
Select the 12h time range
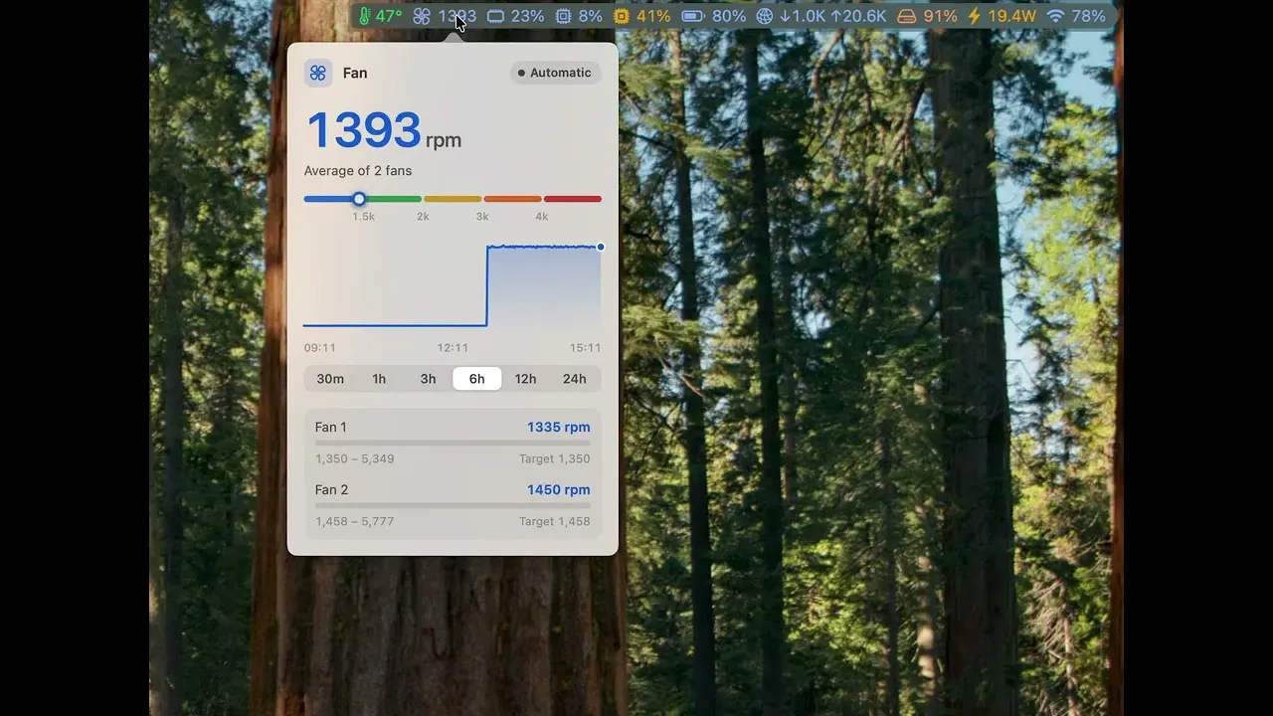526,379
